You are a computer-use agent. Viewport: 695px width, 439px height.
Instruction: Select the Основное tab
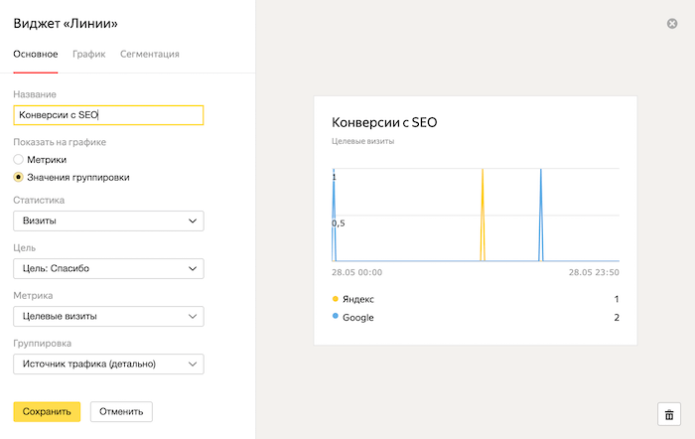(35, 54)
